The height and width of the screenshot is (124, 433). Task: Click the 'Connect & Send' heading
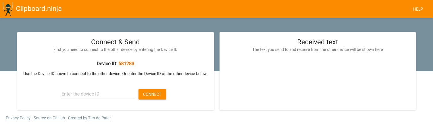pyautogui.click(x=116, y=42)
